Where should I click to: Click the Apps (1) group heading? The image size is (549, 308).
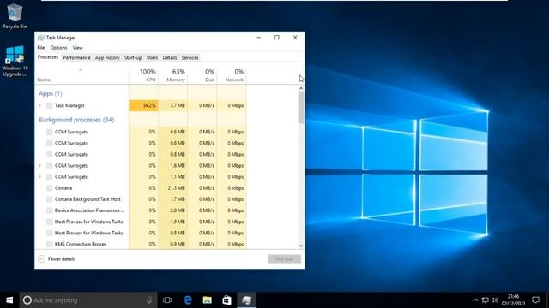pos(51,93)
